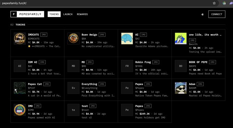Click 'test v2' description text

(87, 118)
